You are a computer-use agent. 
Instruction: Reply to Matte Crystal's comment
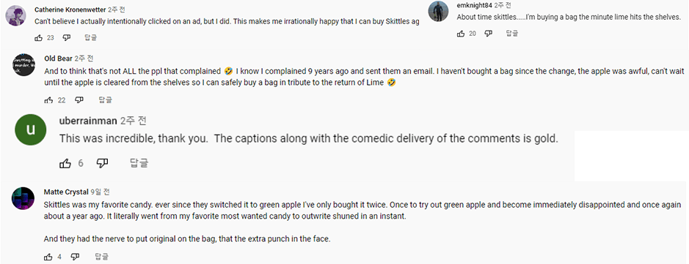tap(101, 257)
